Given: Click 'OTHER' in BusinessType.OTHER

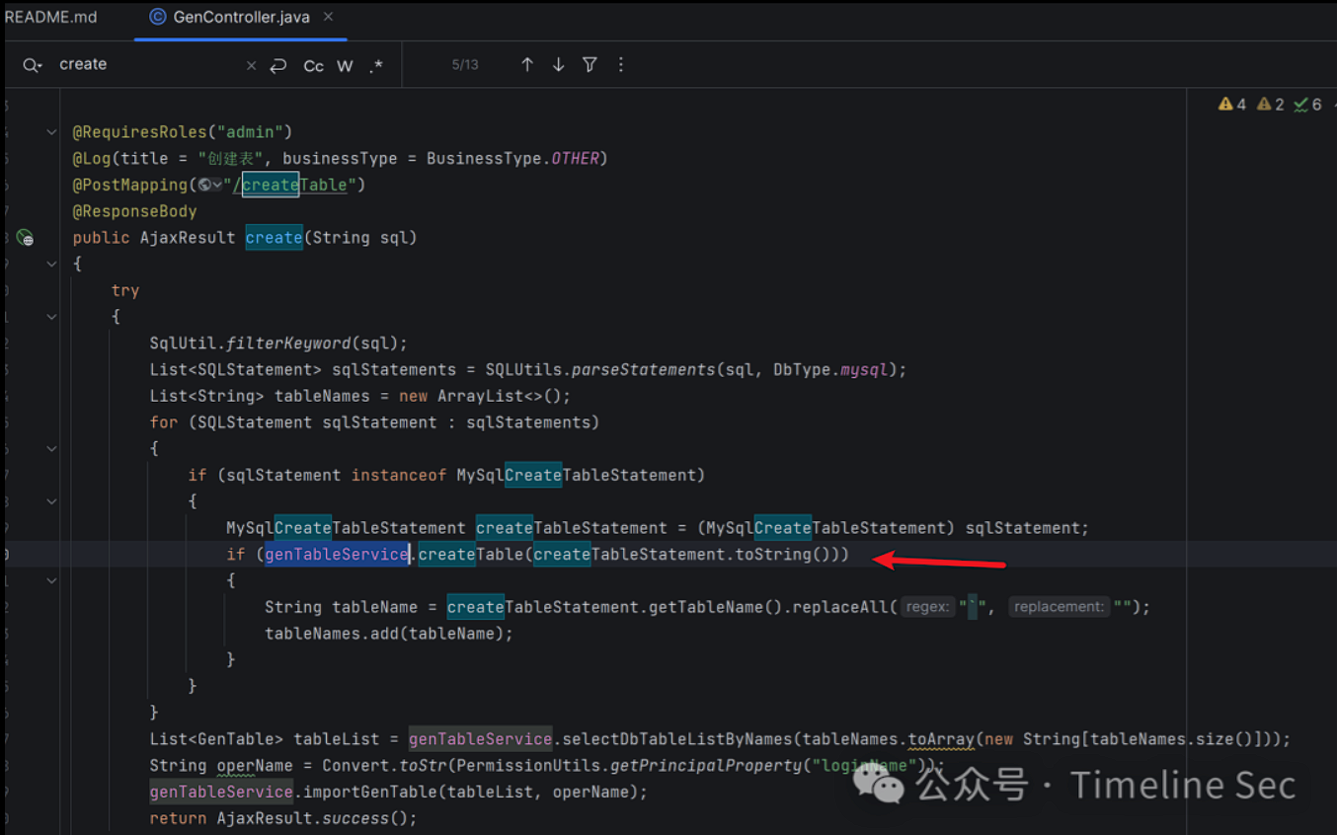Looking at the screenshot, I should (575, 158).
